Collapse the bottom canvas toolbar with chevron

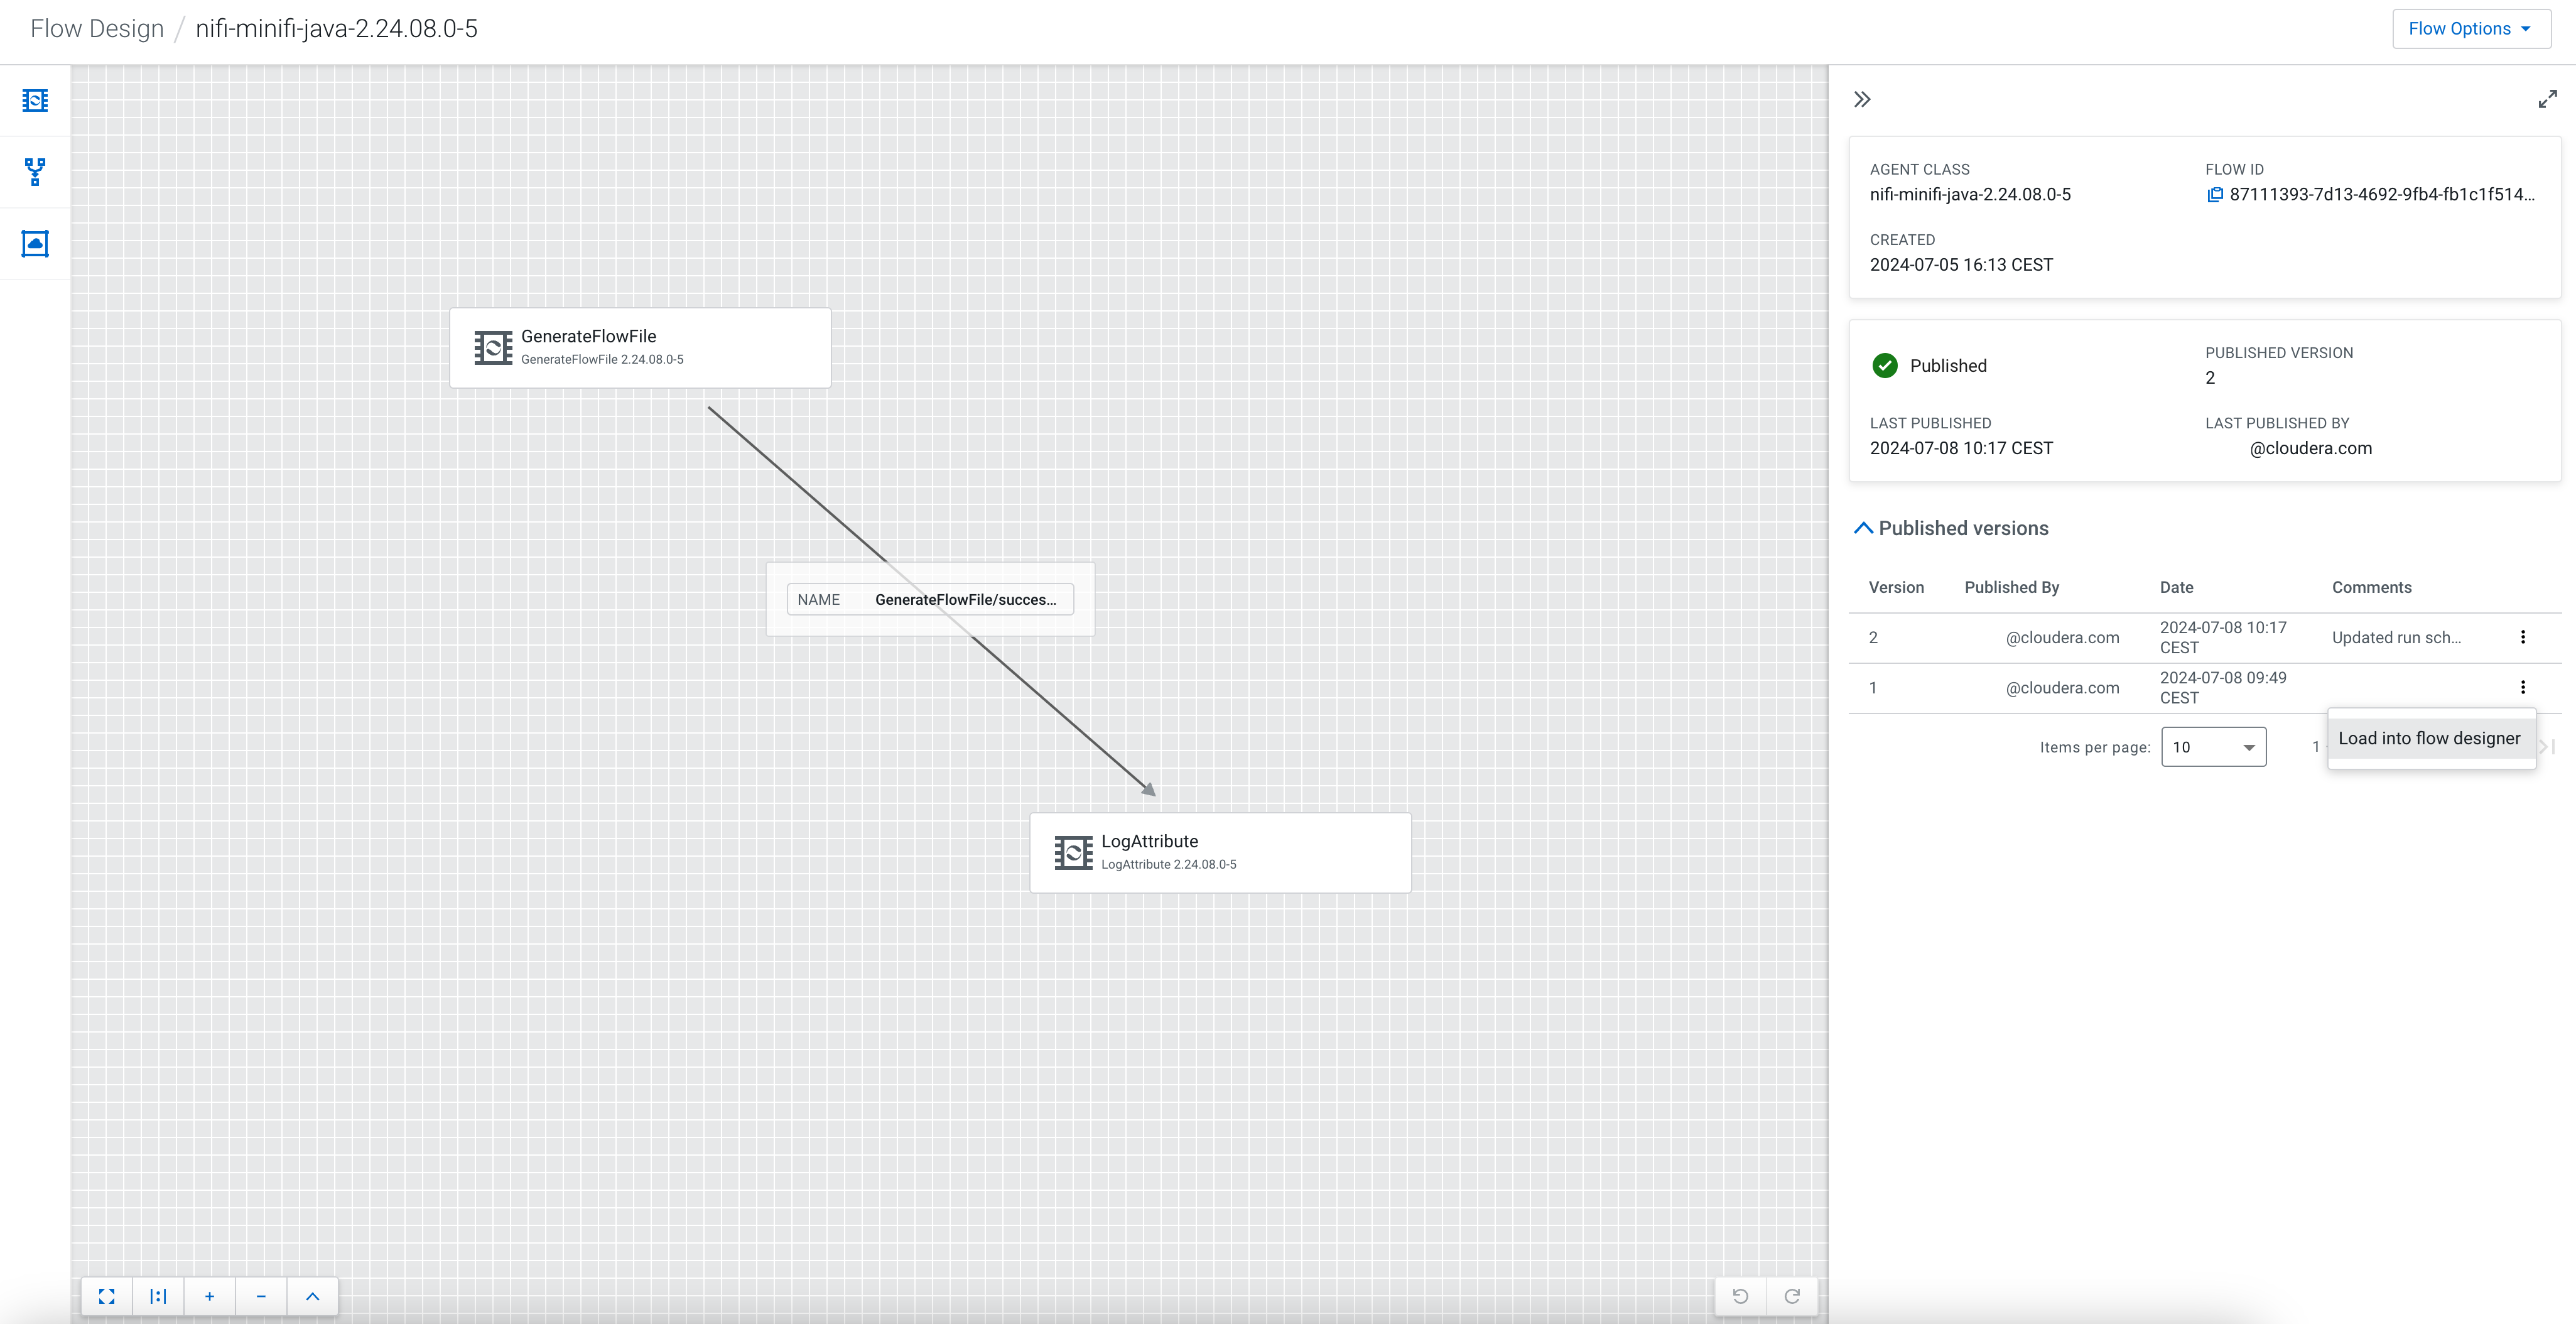click(312, 1295)
